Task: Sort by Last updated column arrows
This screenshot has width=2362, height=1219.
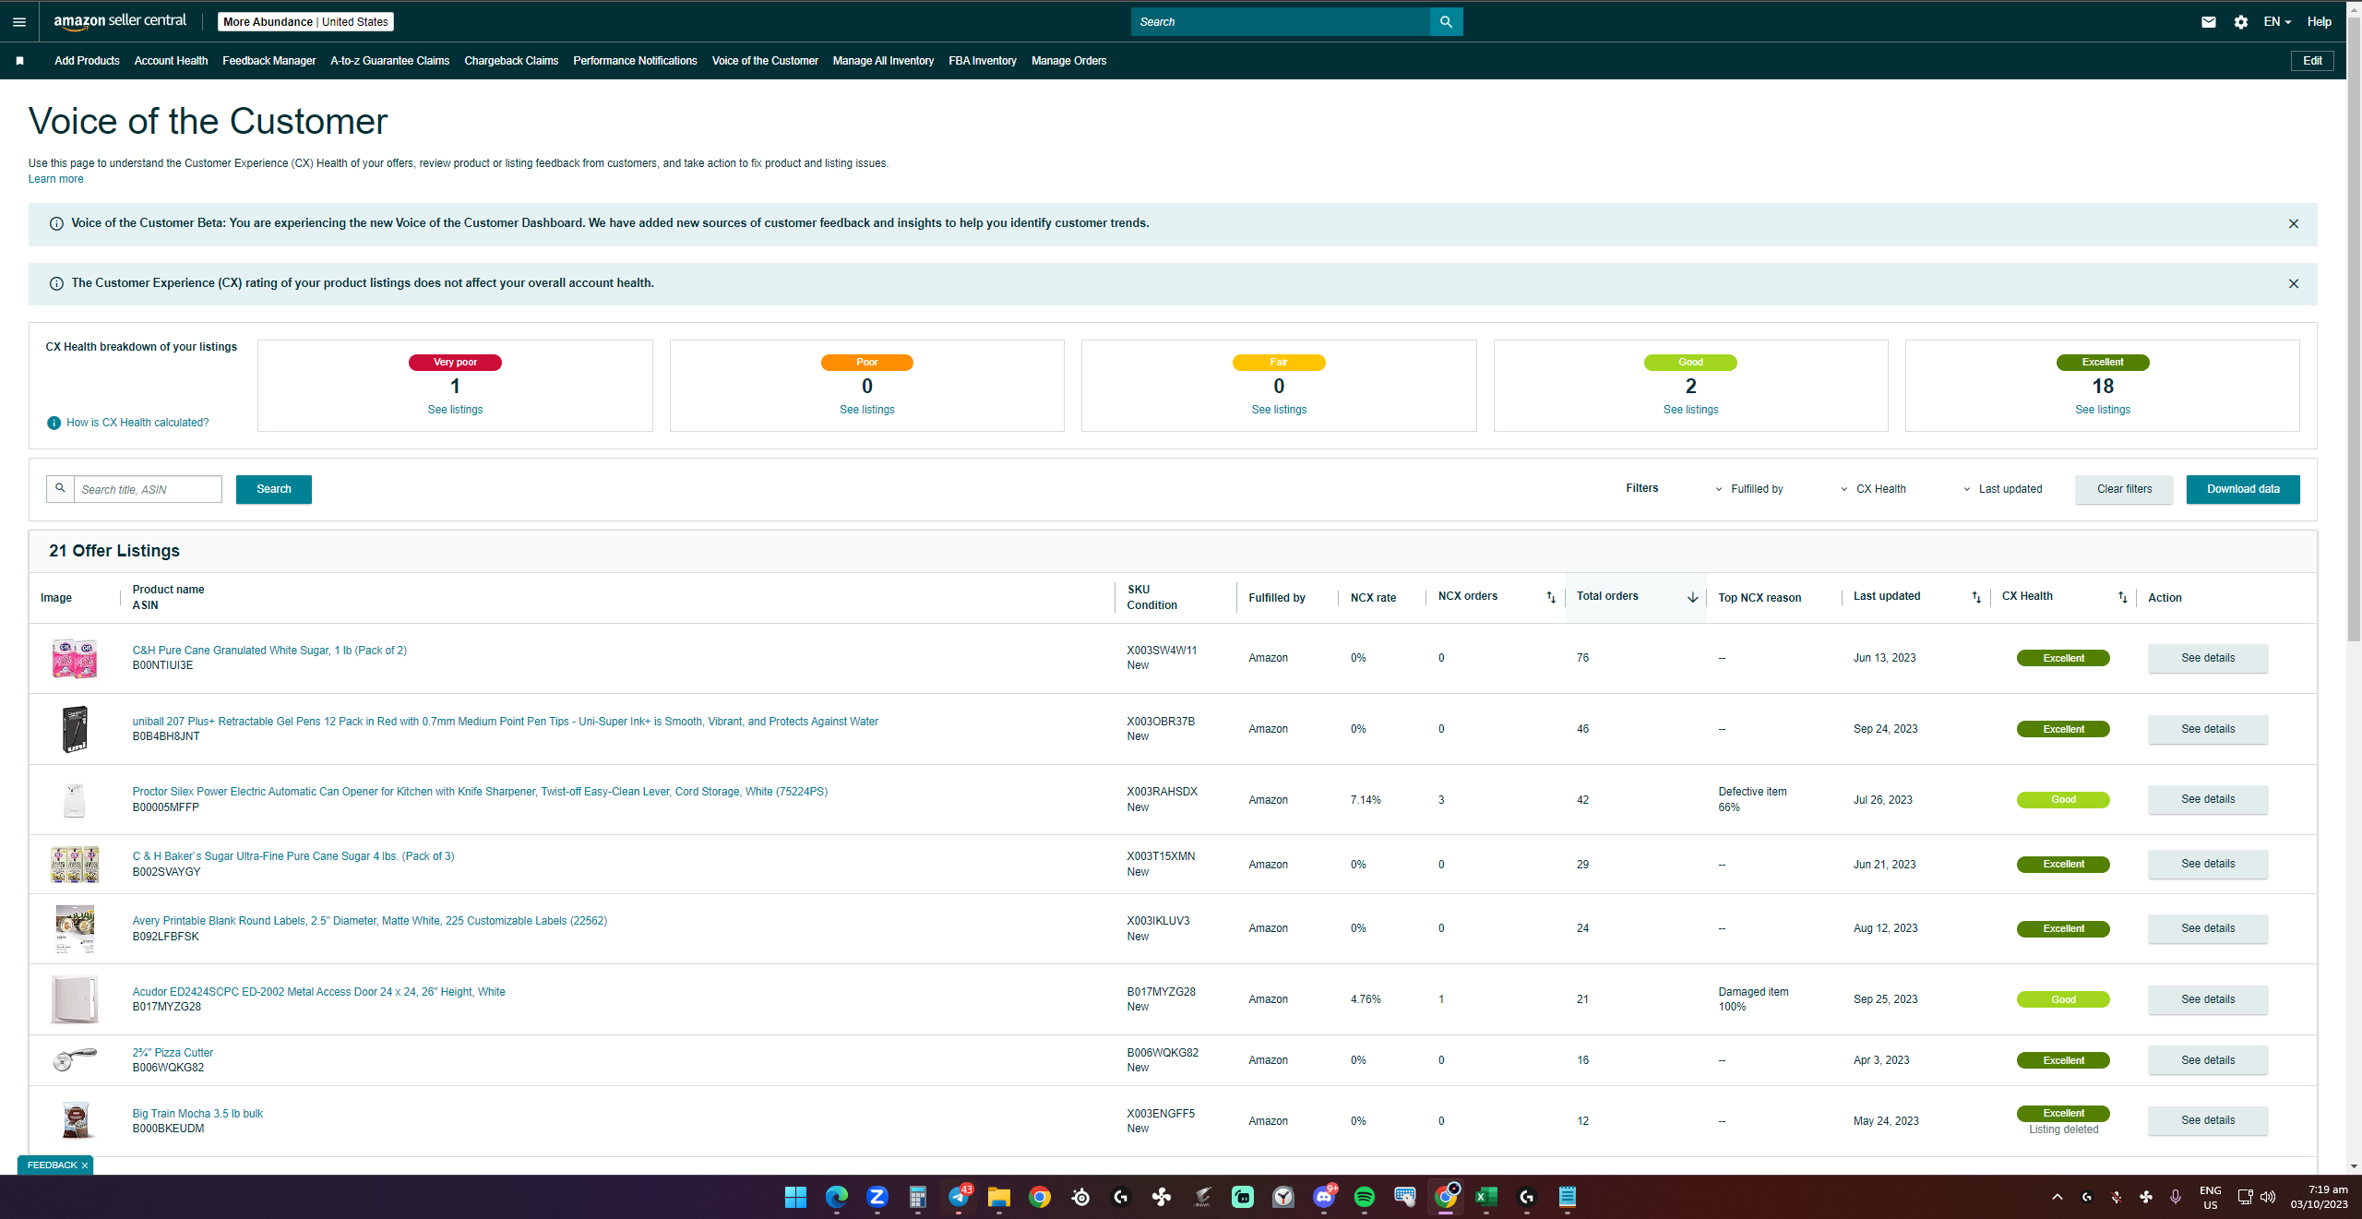Action: (x=1976, y=598)
